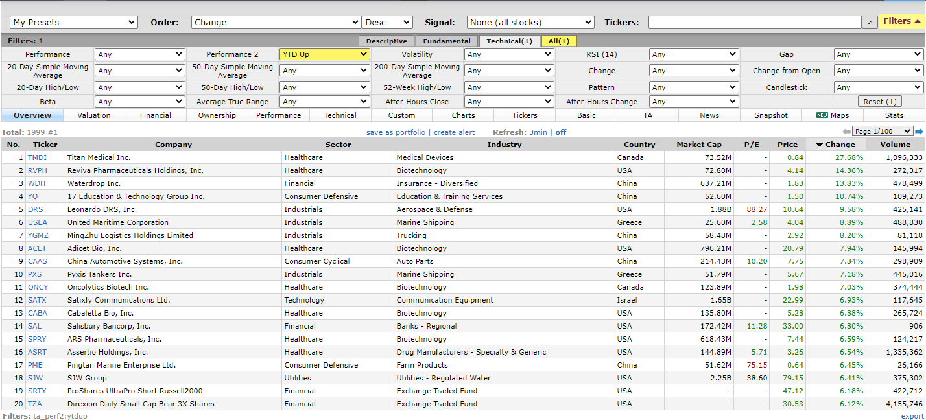The image size is (926, 420).
Task: Sort by the Change column header
Action: pos(835,145)
